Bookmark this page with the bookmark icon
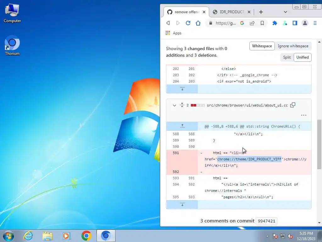The image size is (322, 242). (262, 23)
